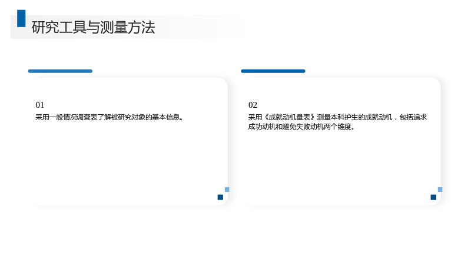Screen dimensions: 471x265
Task: Click the blue bar above card 01
Action: (60, 71)
